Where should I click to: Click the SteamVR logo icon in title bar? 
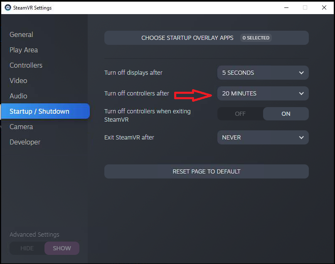click(7, 7)
